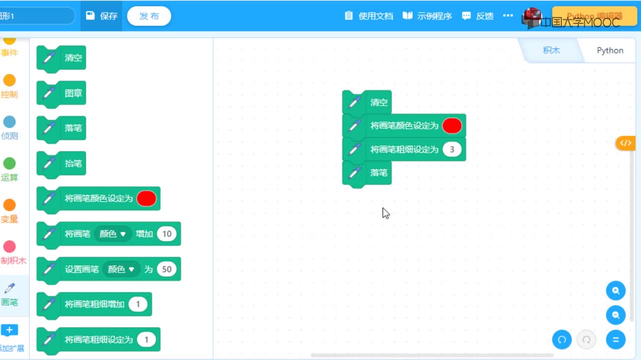Image resolution: width=641 pixels, height=360 pixels.
Task: Open 示例程序 example programs
Action: pos(427,16)
